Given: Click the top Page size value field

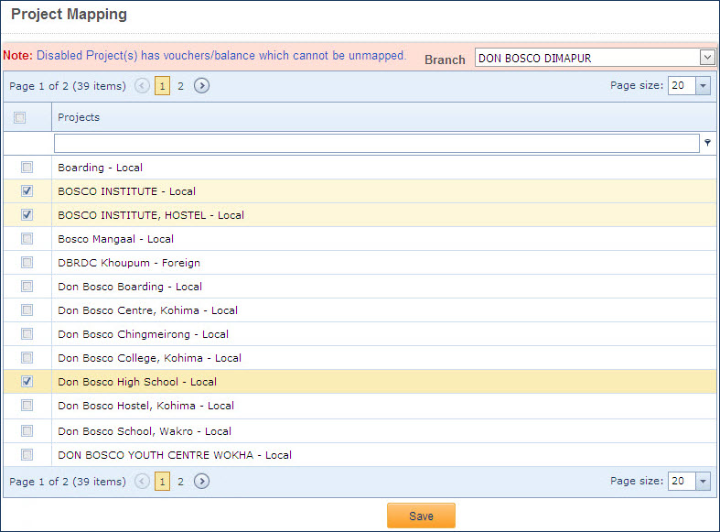Looking at the screenshot, I should [x=682, y=85].
